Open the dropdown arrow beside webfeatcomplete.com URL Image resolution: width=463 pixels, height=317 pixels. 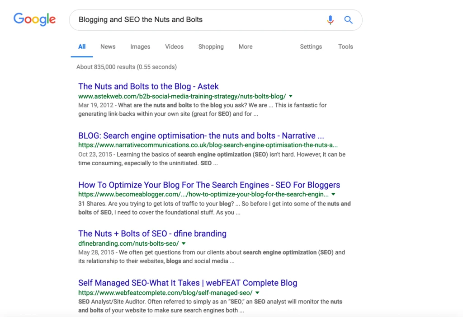coord(257,293)
